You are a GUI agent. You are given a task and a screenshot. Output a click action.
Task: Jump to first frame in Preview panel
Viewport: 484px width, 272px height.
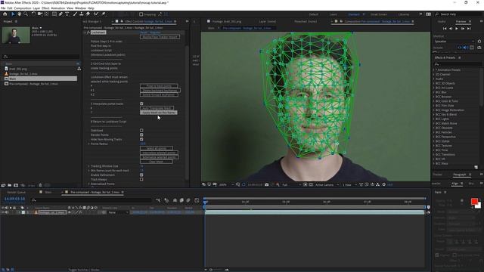[x=445, y=29]
